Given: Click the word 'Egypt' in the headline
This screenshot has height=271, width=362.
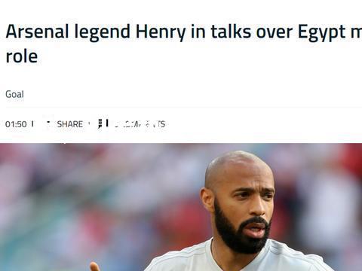Looking at the screenshot, I should [x=321, y=32].
